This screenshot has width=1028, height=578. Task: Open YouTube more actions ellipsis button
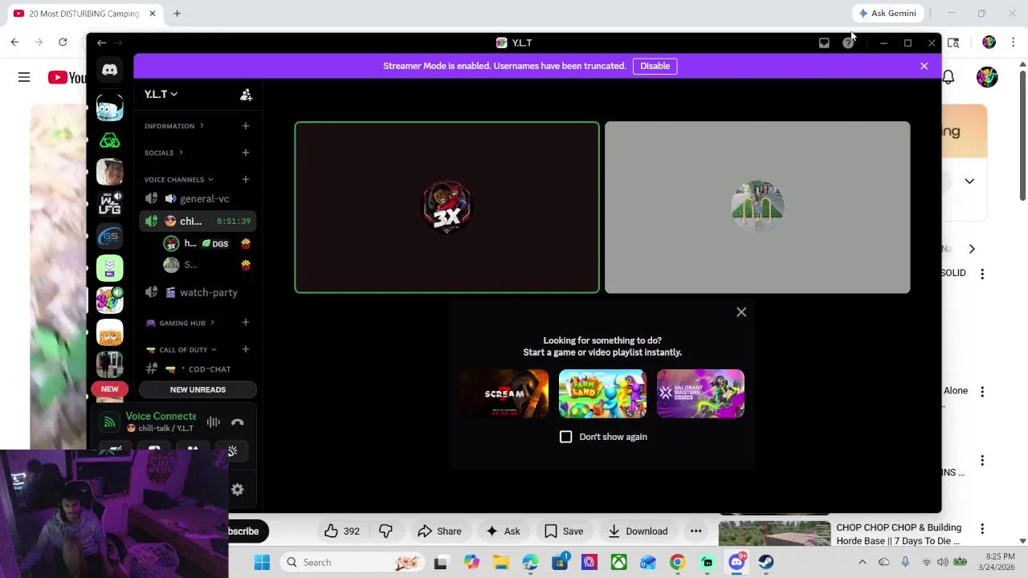tap(696, 531)
